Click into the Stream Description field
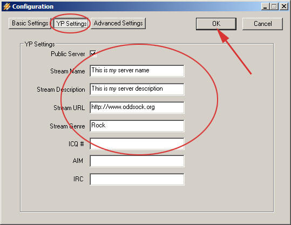The height and width of the screenshot is (225, 291). [137, 89]
